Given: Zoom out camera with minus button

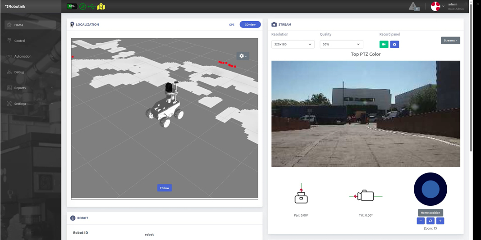Looking at the screenshot, I should pyautogui.click(x=421, y=221).
